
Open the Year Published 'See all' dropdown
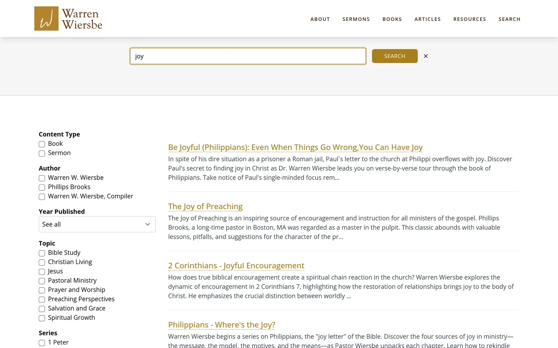tap(97, 224)
